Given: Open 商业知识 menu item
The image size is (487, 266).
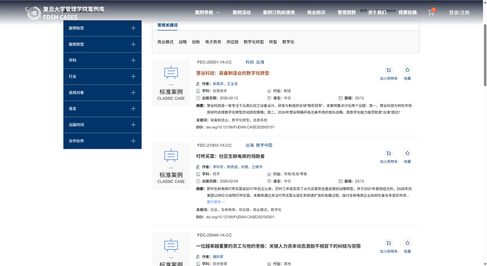Looking at the screenshot, I should pyautogui.click(x=316, y=12).
